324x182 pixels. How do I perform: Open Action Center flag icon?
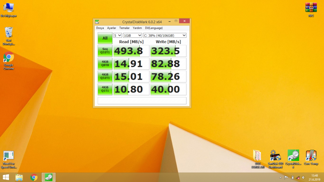pyautogui.click(x=286, y=177)
